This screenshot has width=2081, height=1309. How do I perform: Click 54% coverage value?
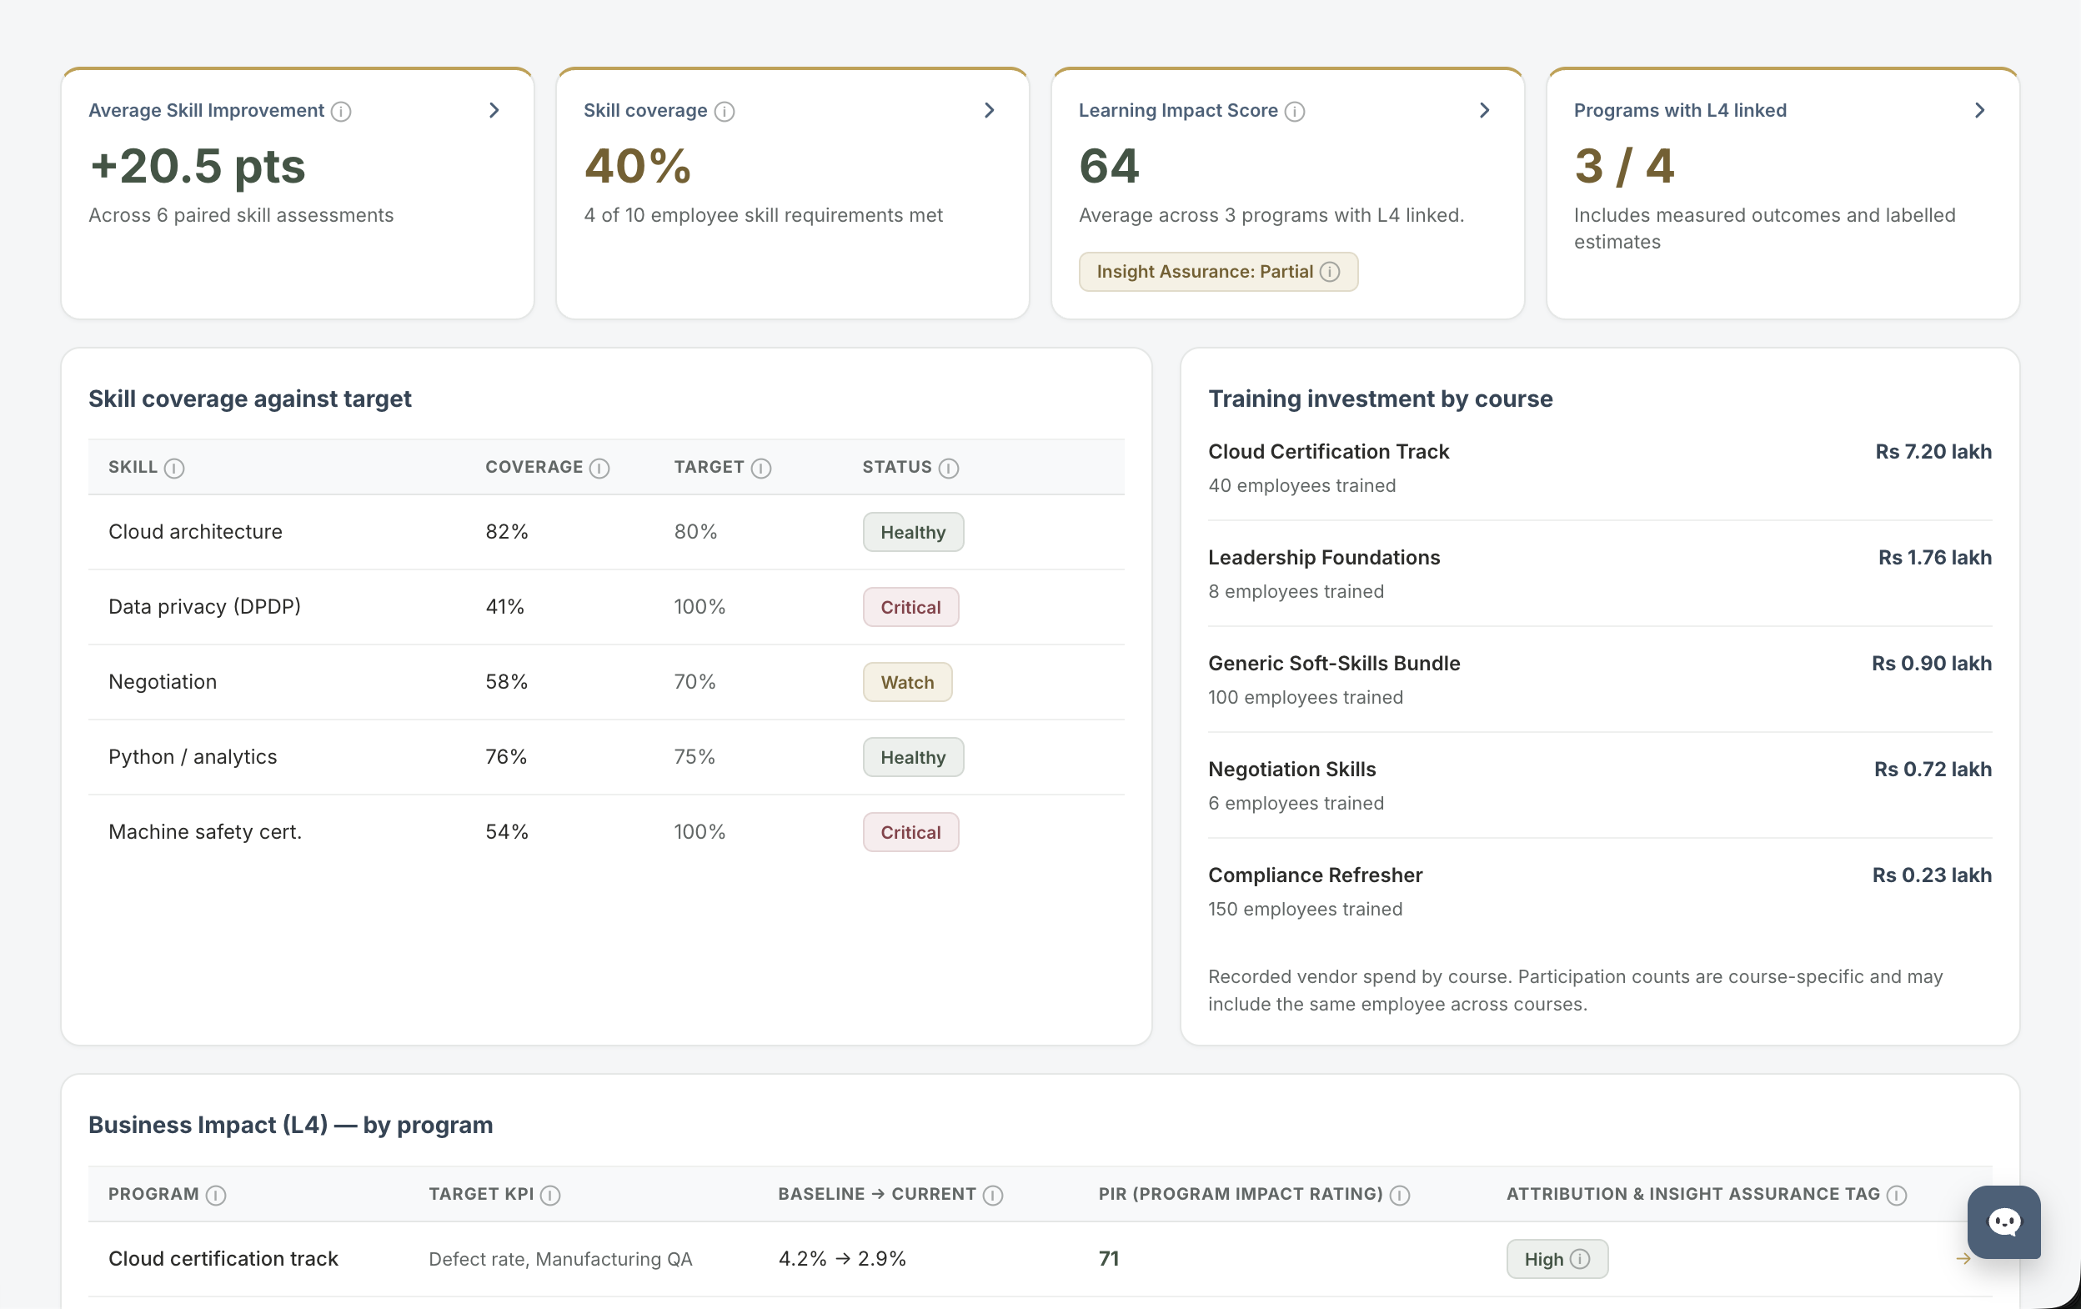point(506,832)
